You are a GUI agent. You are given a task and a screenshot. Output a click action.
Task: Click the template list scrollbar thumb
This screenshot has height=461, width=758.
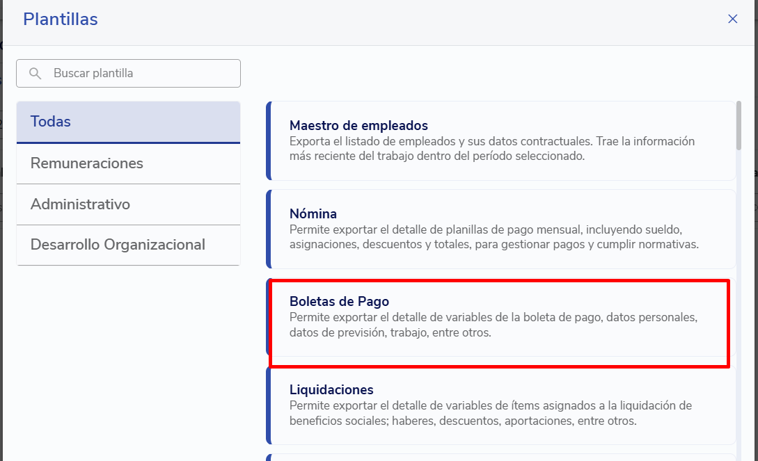[739, 125]
